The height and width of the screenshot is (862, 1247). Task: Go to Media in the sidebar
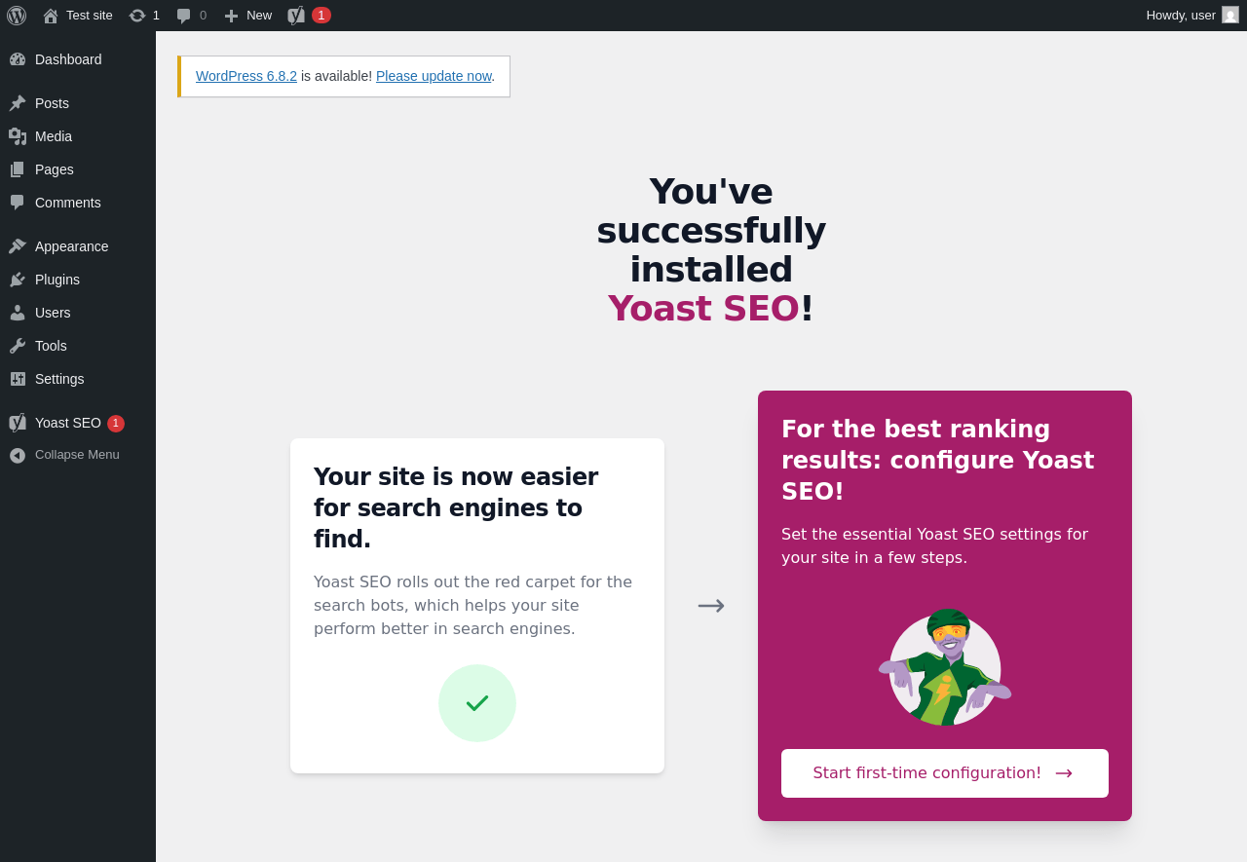[78, 136]
